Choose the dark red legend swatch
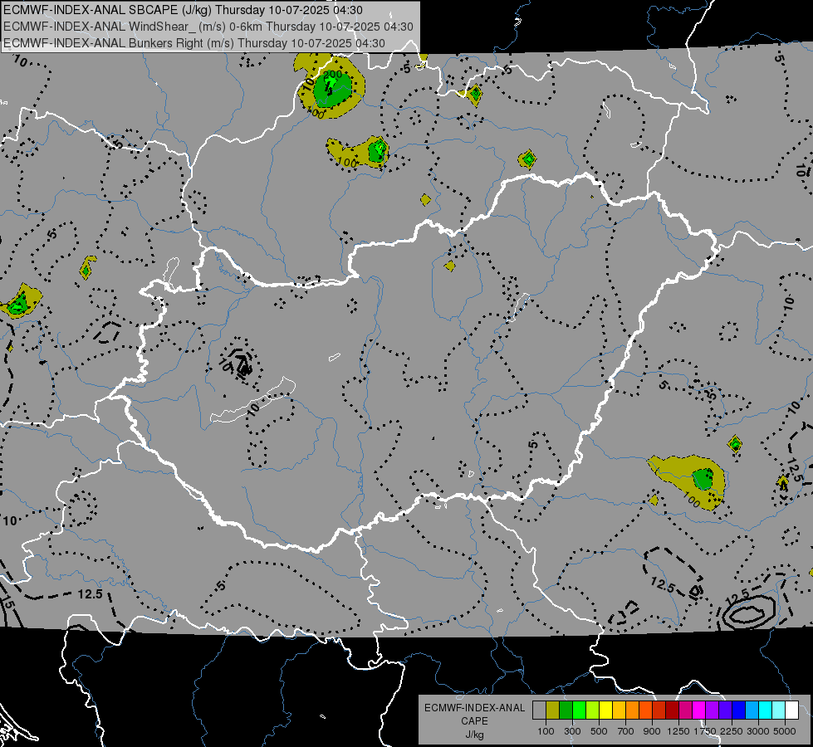 (672, 710)
